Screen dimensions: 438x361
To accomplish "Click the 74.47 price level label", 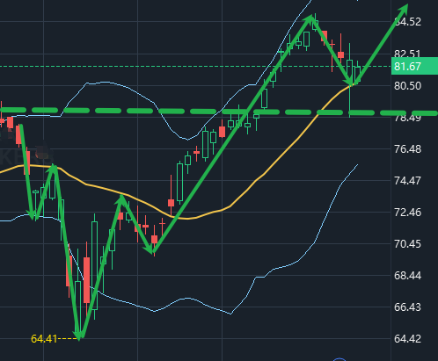I will point(407,181).
